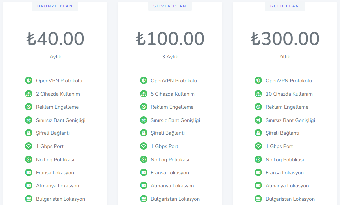Click the Silver Plan 5 Cihazda Kullanım network icon
This screenshot has width=340, height=205.
coord(143,94)
